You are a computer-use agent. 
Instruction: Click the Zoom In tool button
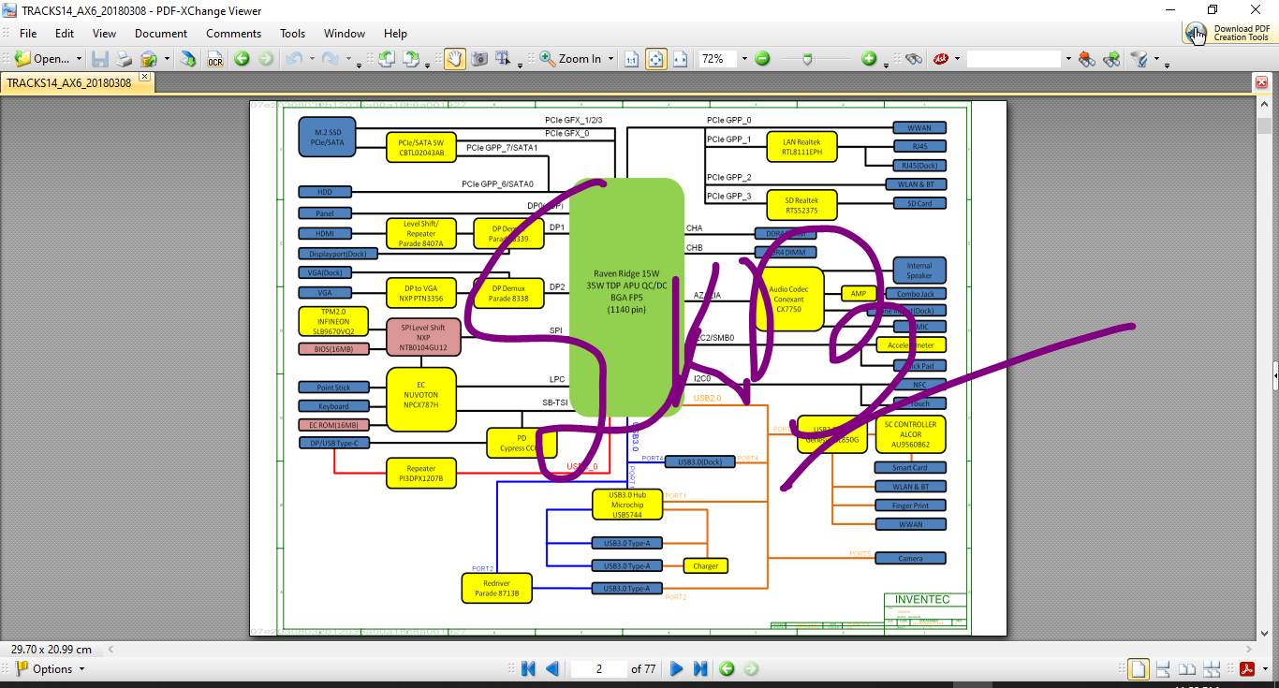570,59
